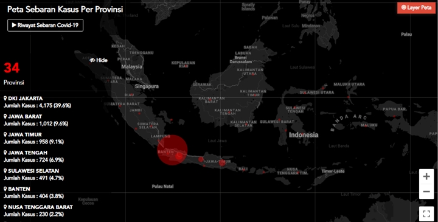Click 'Jumlah Kasus : 230 (2.2%)' text

(33, 215)
